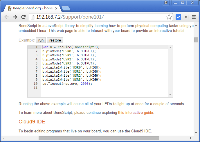Click the pinMode('USR0') code line
200x142 pixels.
click(69, 51)
